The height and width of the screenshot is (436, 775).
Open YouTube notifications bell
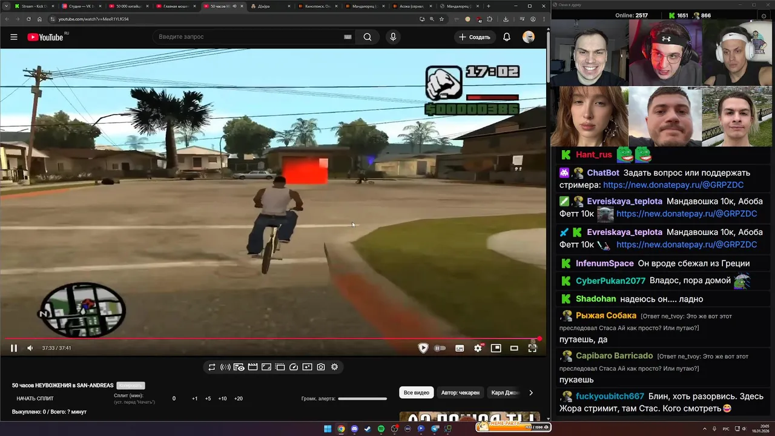507,37
